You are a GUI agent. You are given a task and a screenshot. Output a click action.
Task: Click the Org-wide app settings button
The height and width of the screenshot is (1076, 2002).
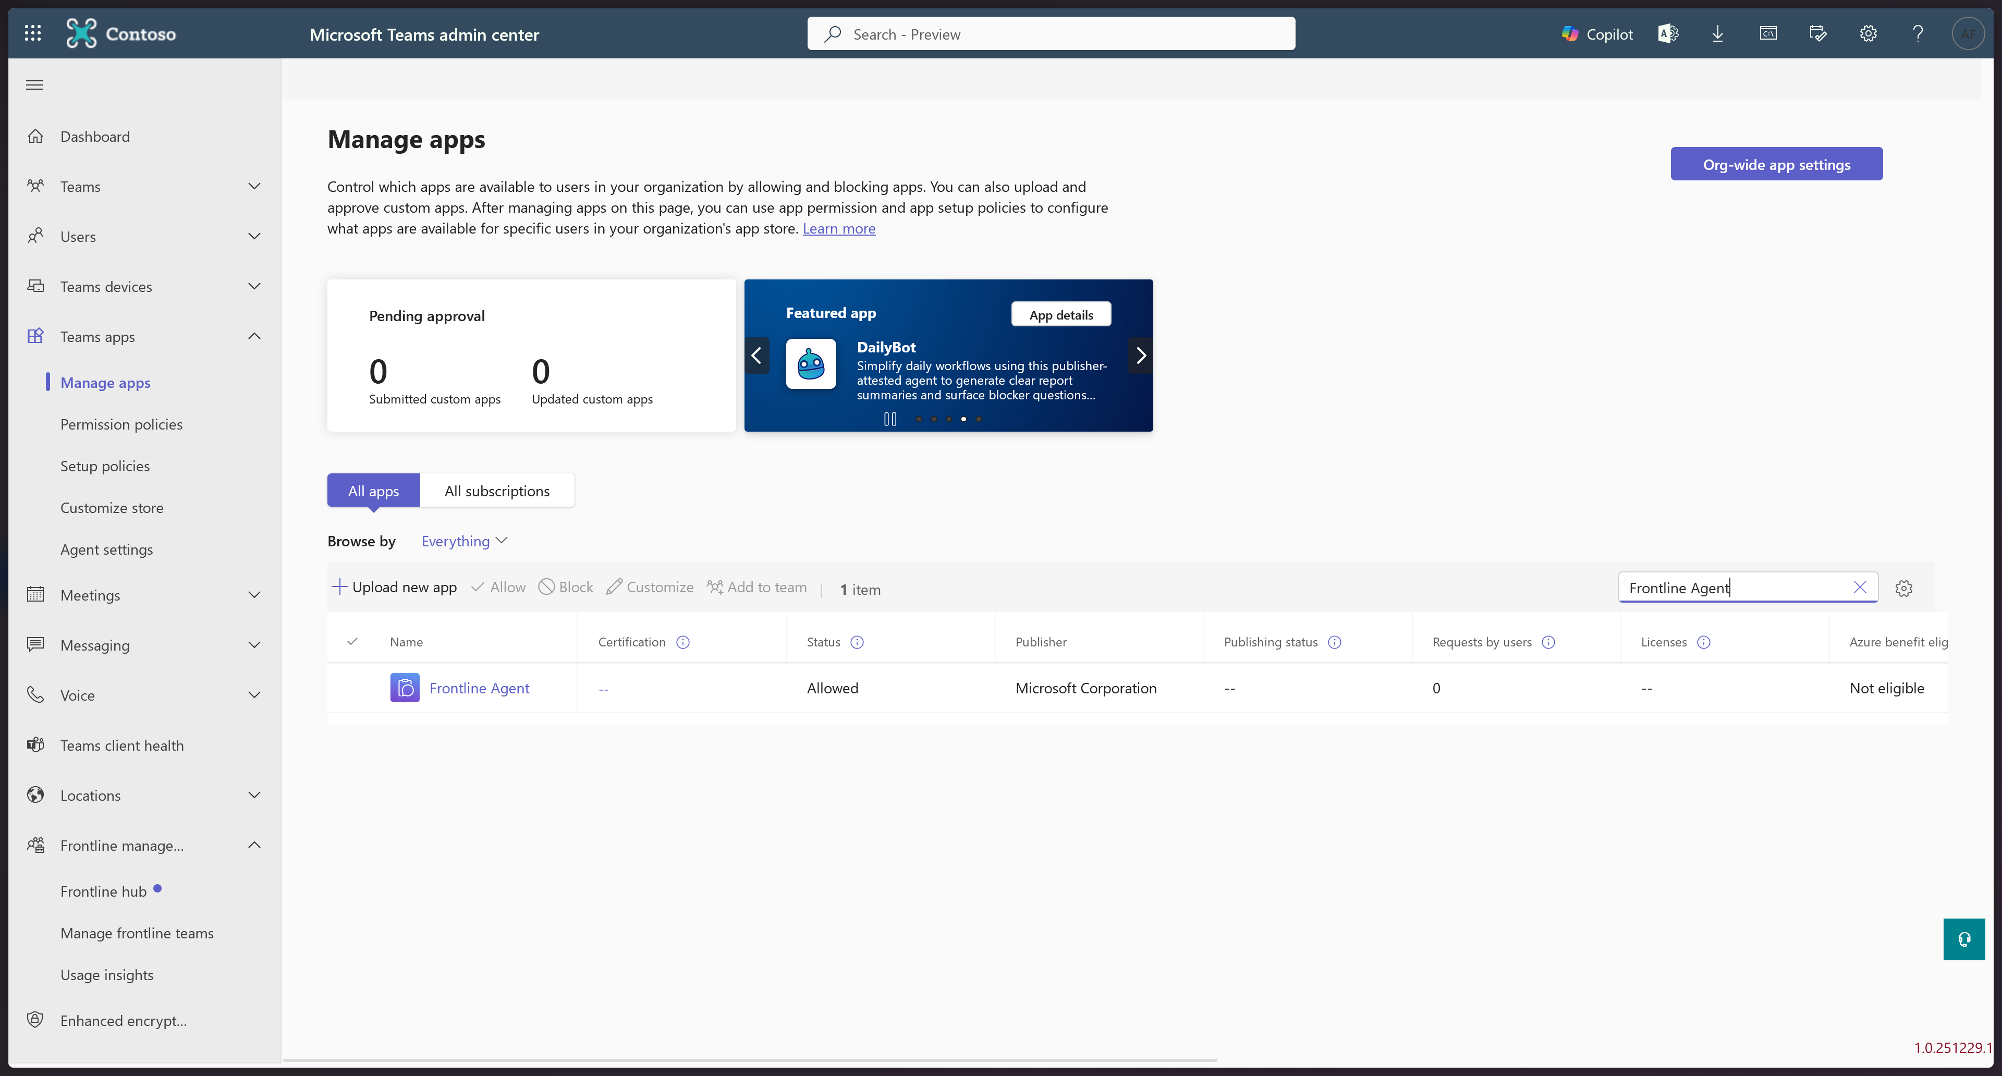(1776, 164)
